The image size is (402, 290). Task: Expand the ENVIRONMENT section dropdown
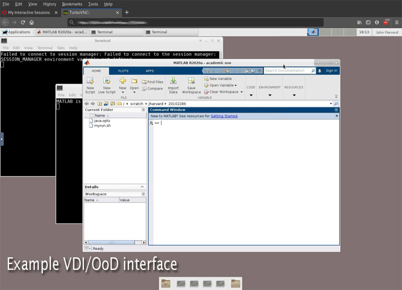[x=270, y=94]
